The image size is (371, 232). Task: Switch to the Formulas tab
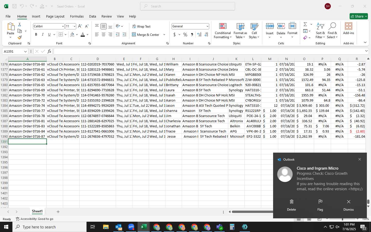pos(77,16)
